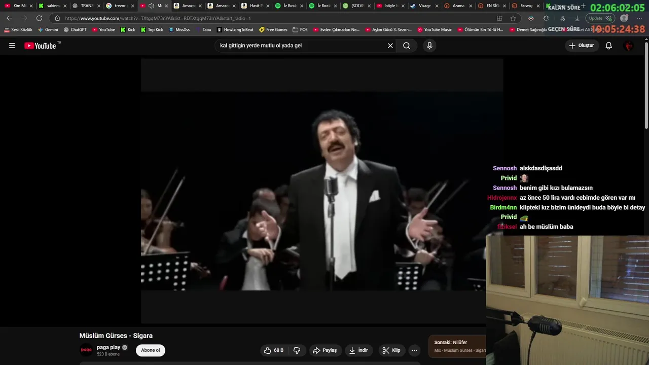The image size is (649, 365).
Task: Open MissXss bookmark
Action: [179, 30]
